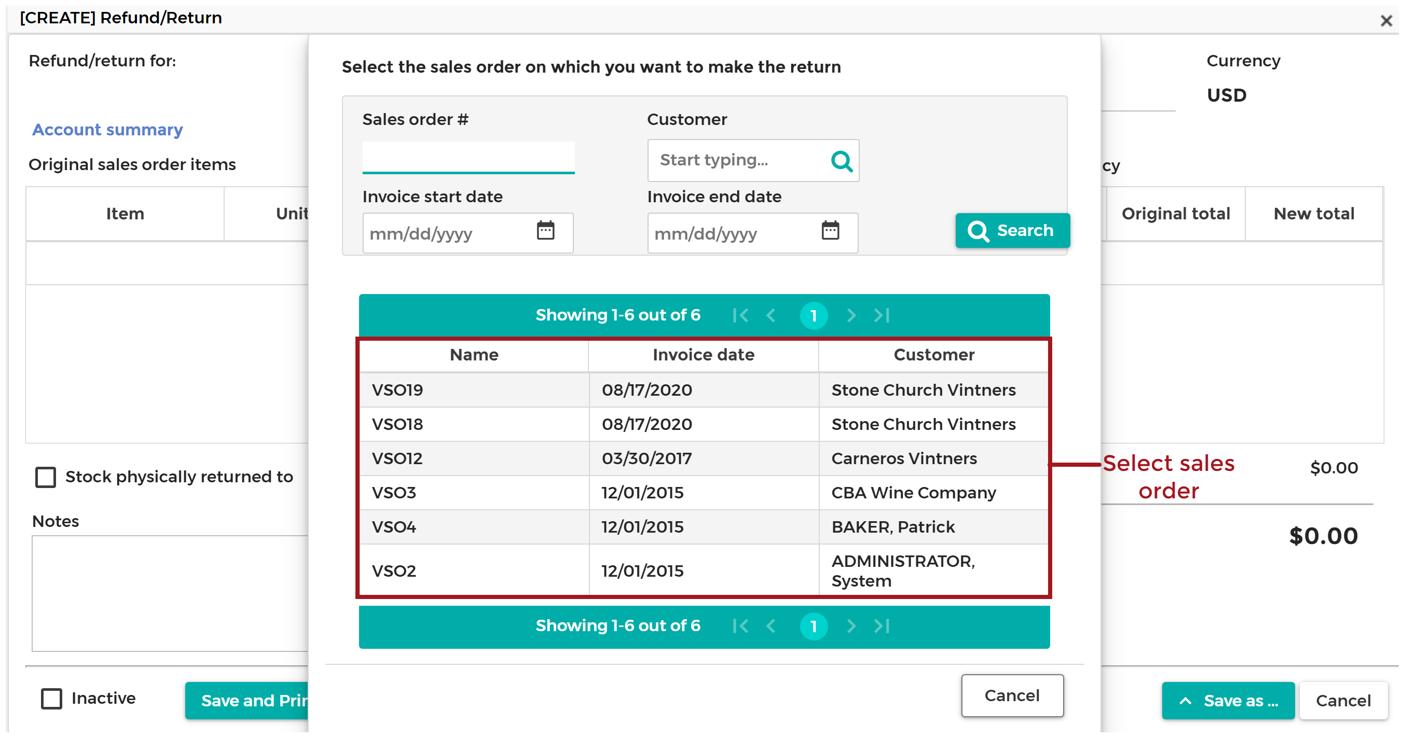Go to last page in top pagination bar
The image size is (1404, 738).
coord(882,315)
